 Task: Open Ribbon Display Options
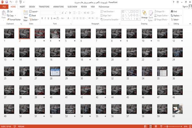click(x=178, y=2)
